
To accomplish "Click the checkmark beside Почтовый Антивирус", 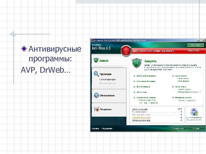I will click(x=134, y=81).
